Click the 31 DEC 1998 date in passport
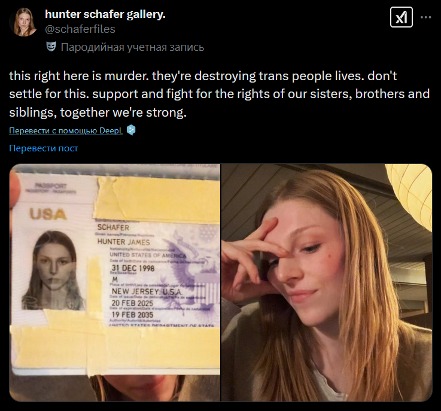The width and height of the screenshot is (441, 411). [x=133, y=268]
